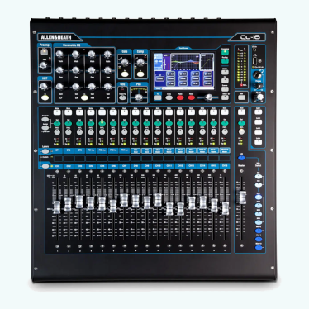309x309 pixels.
Task: Toggle the Comp In button
Action: [140, 74]
